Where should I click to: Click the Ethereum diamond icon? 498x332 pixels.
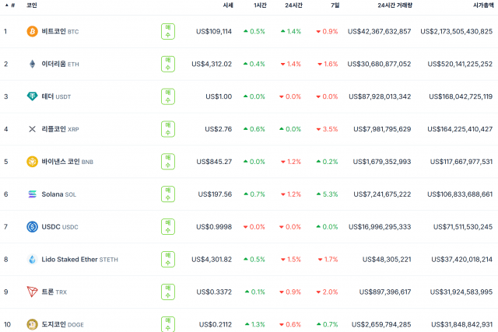32,64
